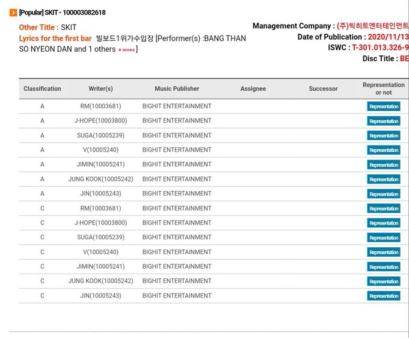Click the Management Company Korean name

click(x=373, y=26)
